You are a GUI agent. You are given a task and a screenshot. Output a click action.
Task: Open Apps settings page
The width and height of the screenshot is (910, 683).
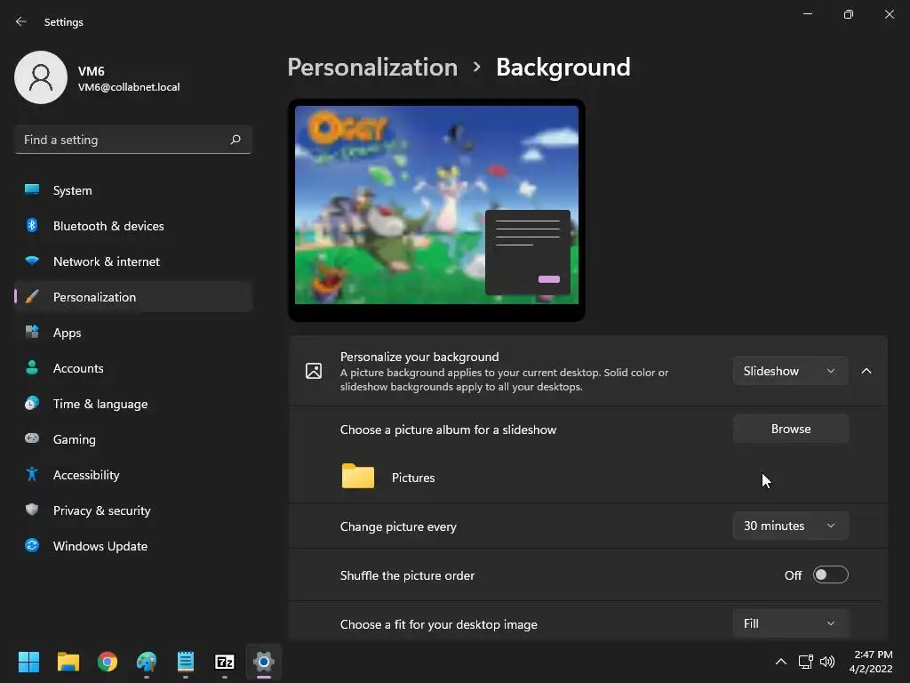(x=133, y=333)
